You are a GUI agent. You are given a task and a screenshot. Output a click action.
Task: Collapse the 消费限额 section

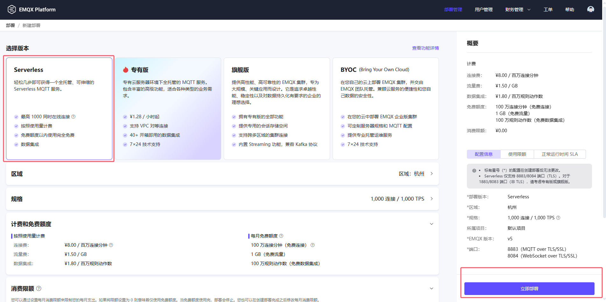432,288
